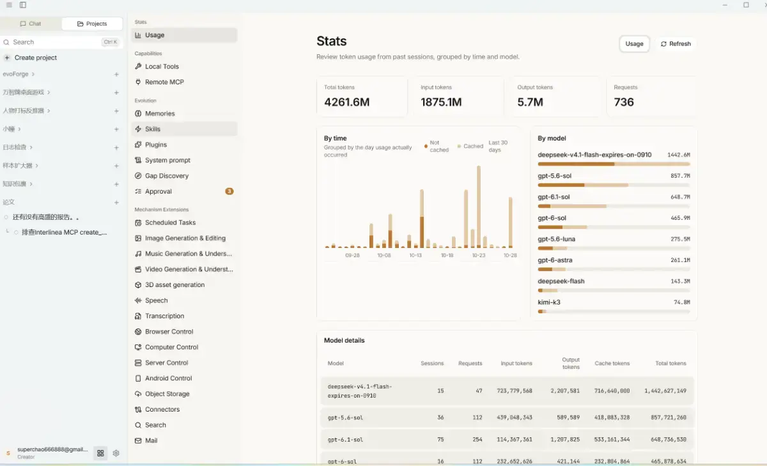Open the Transcription icon

(x=138, y=316)
